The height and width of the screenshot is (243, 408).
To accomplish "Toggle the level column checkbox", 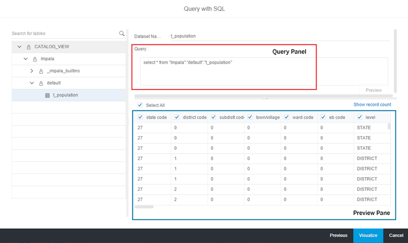I will 359,117.
